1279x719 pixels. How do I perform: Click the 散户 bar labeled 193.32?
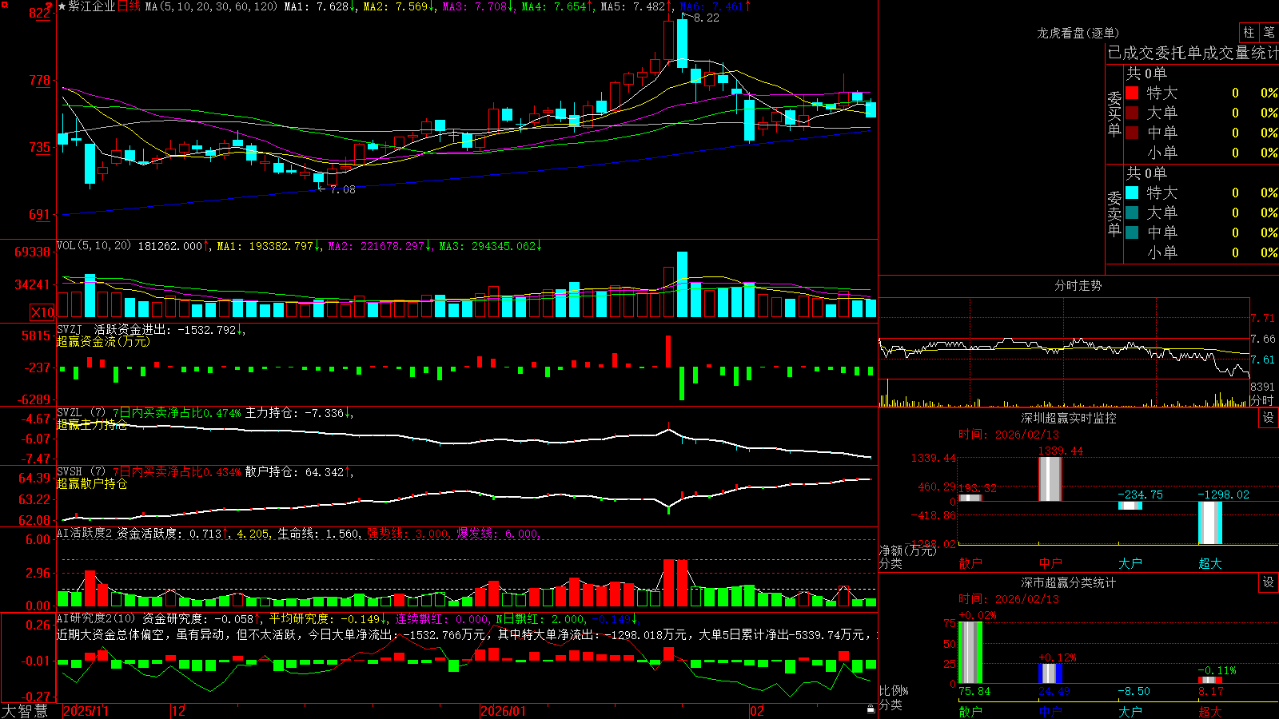[x=970, y=498]
